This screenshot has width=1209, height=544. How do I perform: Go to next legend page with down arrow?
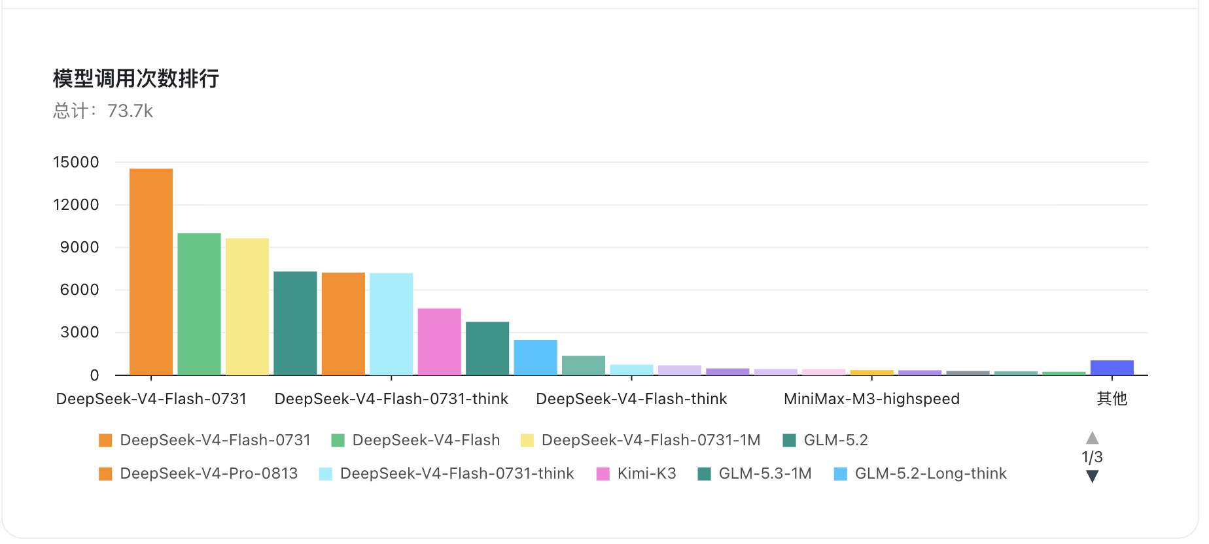1092,476
